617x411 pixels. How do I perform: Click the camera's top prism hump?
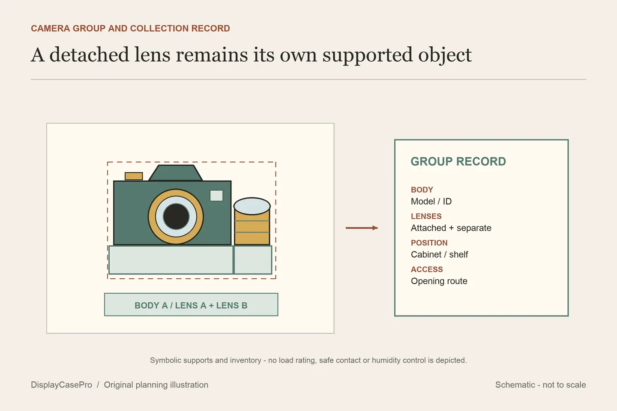(x=175, y=173)
